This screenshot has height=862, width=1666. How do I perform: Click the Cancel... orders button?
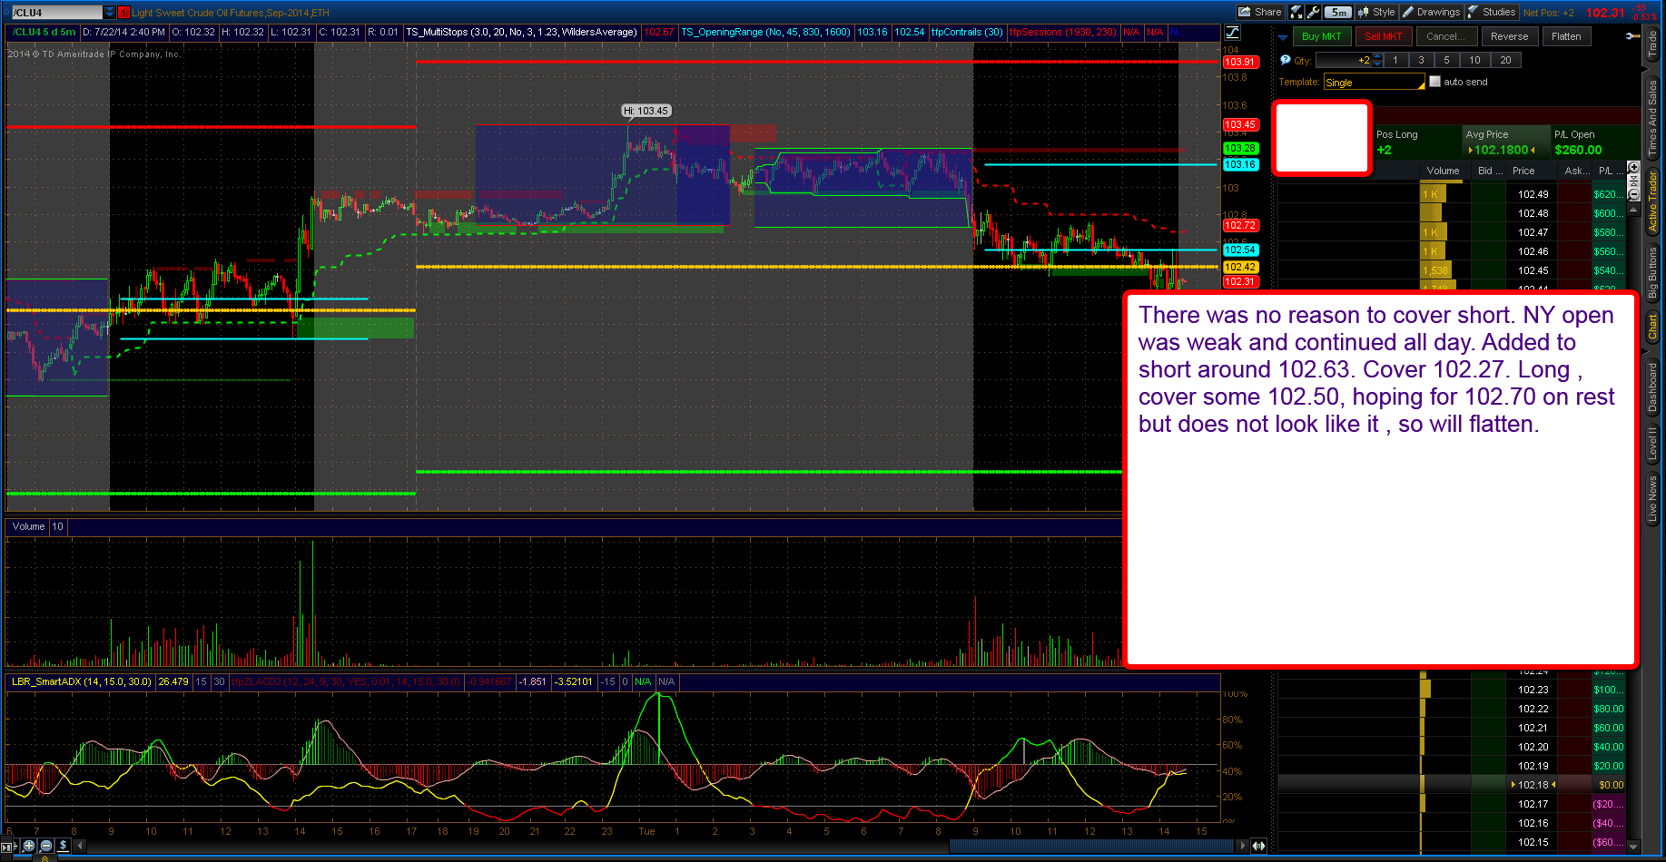(x=1446, y=36)
